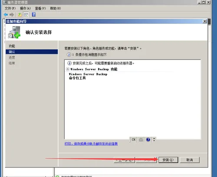The image size is (217, 177).
Task: Click the add-features wizard server icon
Action: click(14, 32)
